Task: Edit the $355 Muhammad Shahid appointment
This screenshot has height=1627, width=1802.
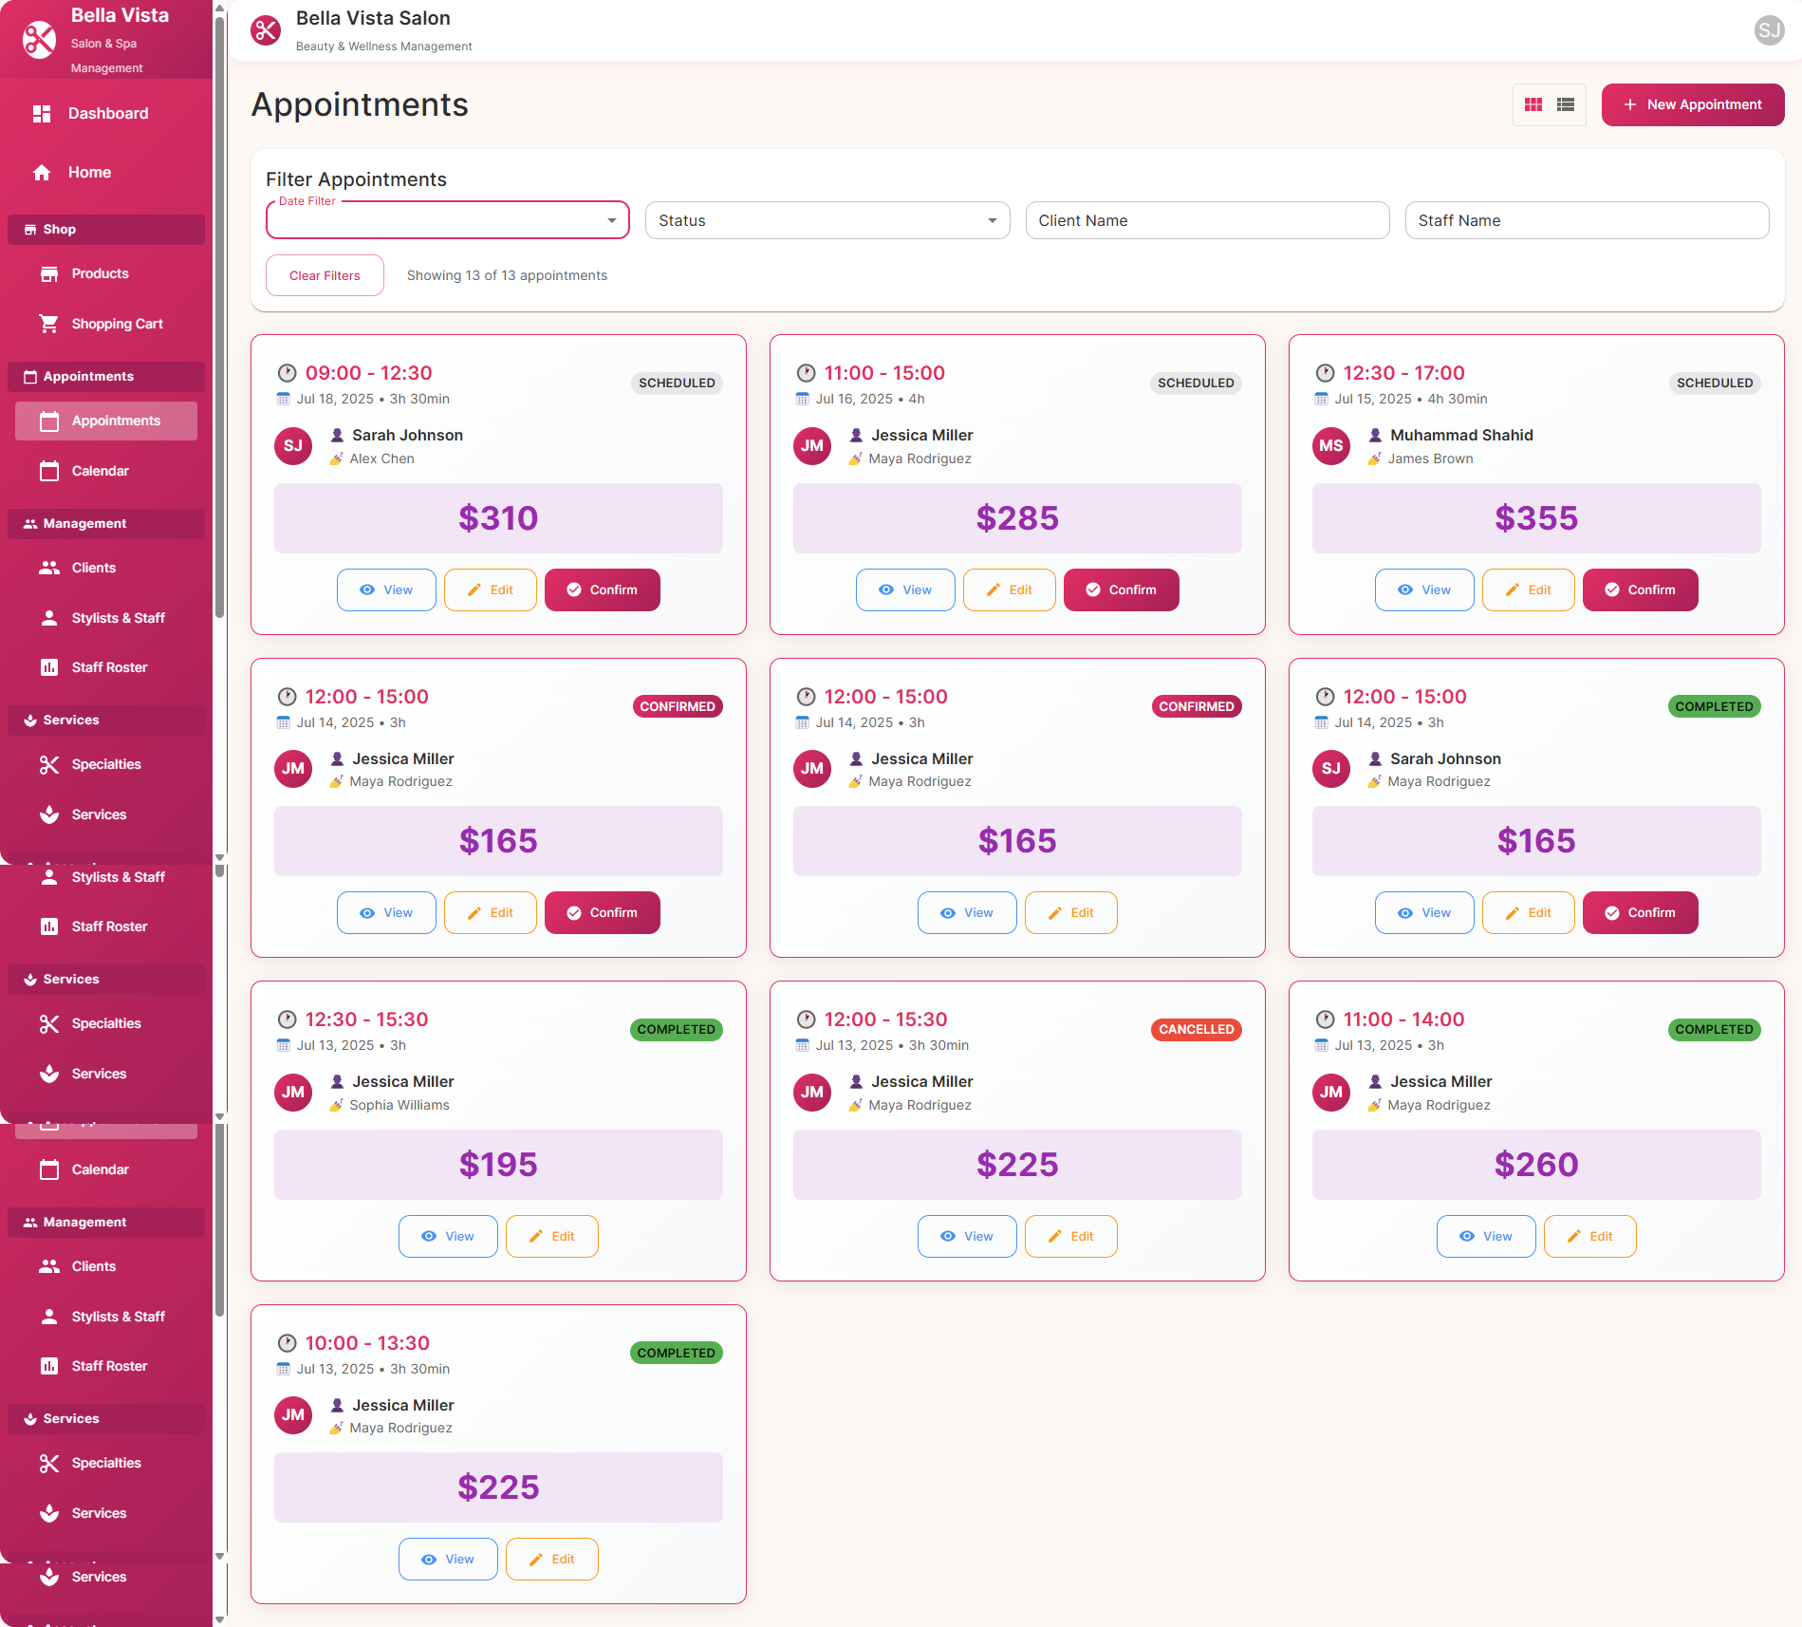Action: [x=1528, y=589]
